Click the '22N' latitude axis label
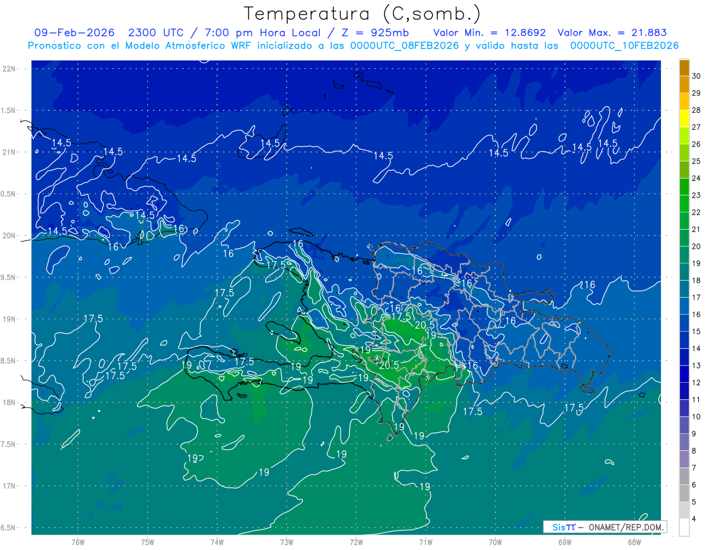This screenshot has height=550, width=712. pos(10,69)
